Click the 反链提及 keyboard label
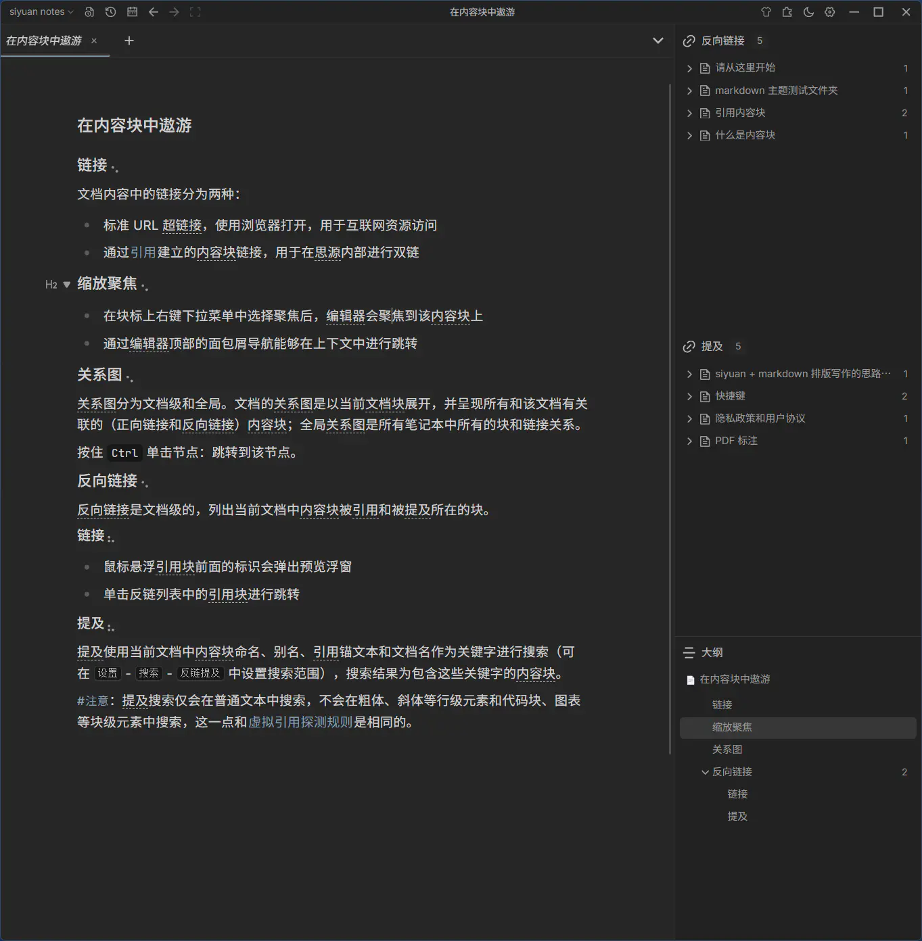Screen dimensions: 922x941 coord(200,673)
